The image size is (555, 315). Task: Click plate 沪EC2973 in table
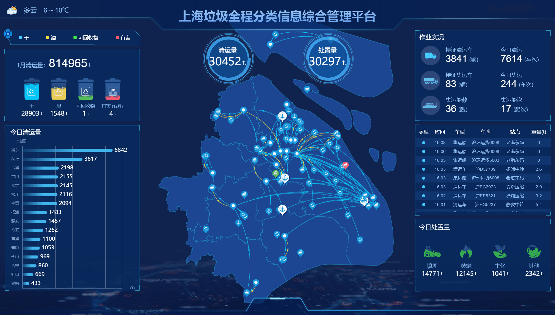(x=485, y=187)
